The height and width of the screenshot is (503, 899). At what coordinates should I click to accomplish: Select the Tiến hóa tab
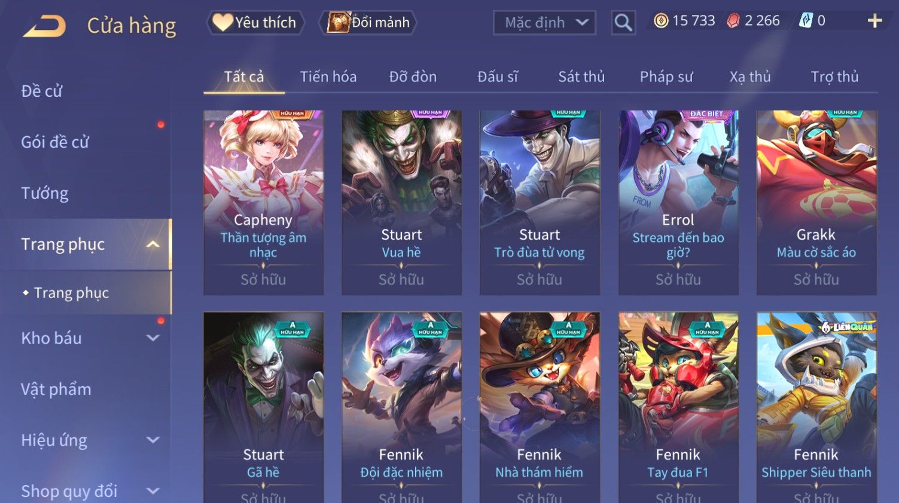(328, 77)
